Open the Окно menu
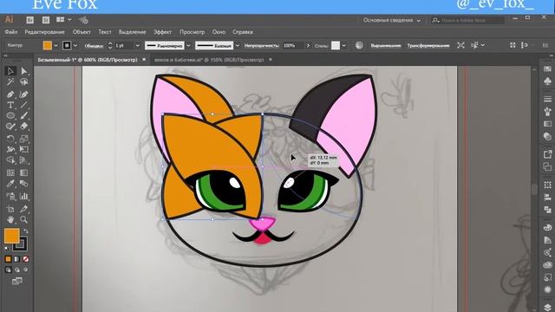This screenshot has height=312, width=555. click(219, 32)
